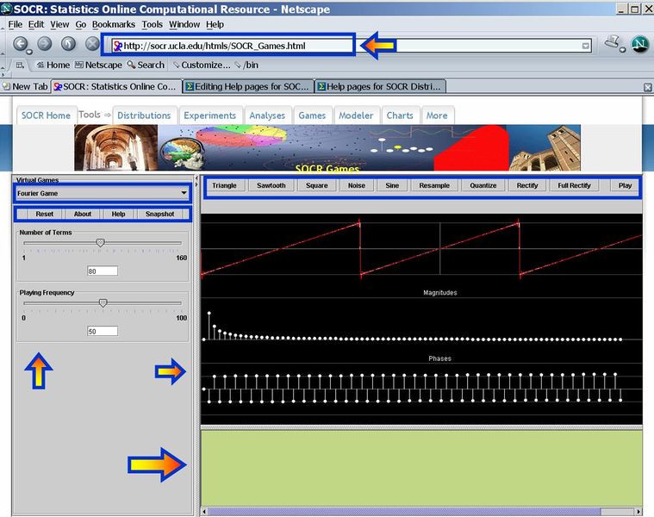Reload the page with the Reload button
Viewport: 654px width, 517px height.
[x=68, y=43]
